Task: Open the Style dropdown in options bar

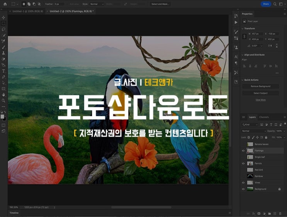Action: 97,4
